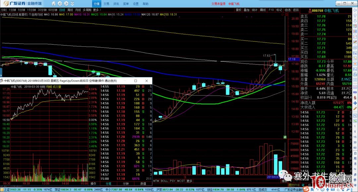Select the 日线 daily period
This screenshot has height=192, width=358.
click(x=62, y=10)
